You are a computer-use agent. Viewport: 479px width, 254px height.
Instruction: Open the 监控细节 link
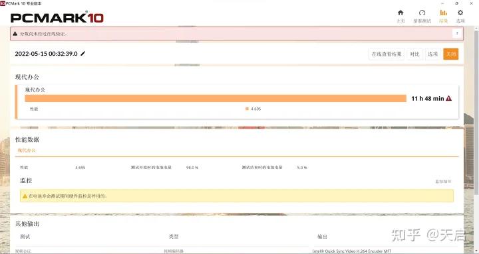[443, 182]
